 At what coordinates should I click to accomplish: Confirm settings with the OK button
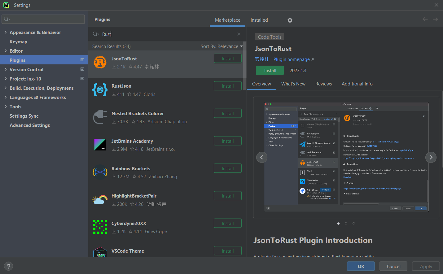(x=361, y=266)
